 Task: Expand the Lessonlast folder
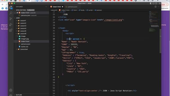24,49
